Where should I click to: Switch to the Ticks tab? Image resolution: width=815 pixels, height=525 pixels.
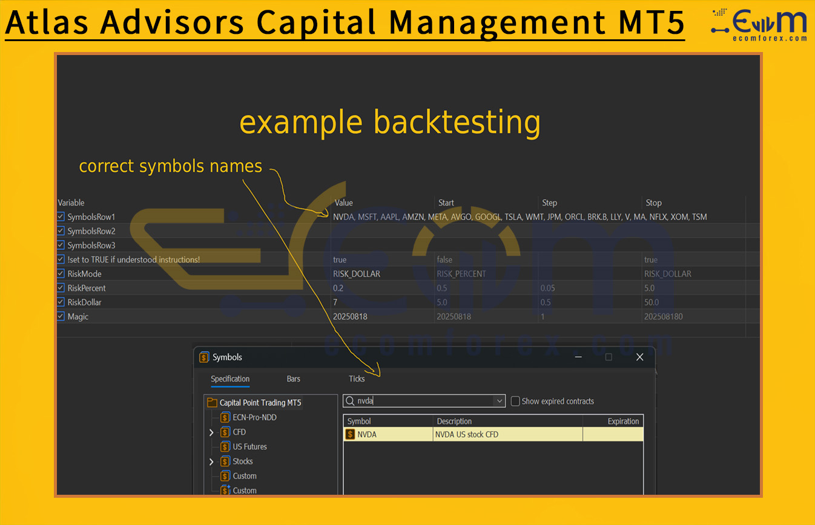357,379
